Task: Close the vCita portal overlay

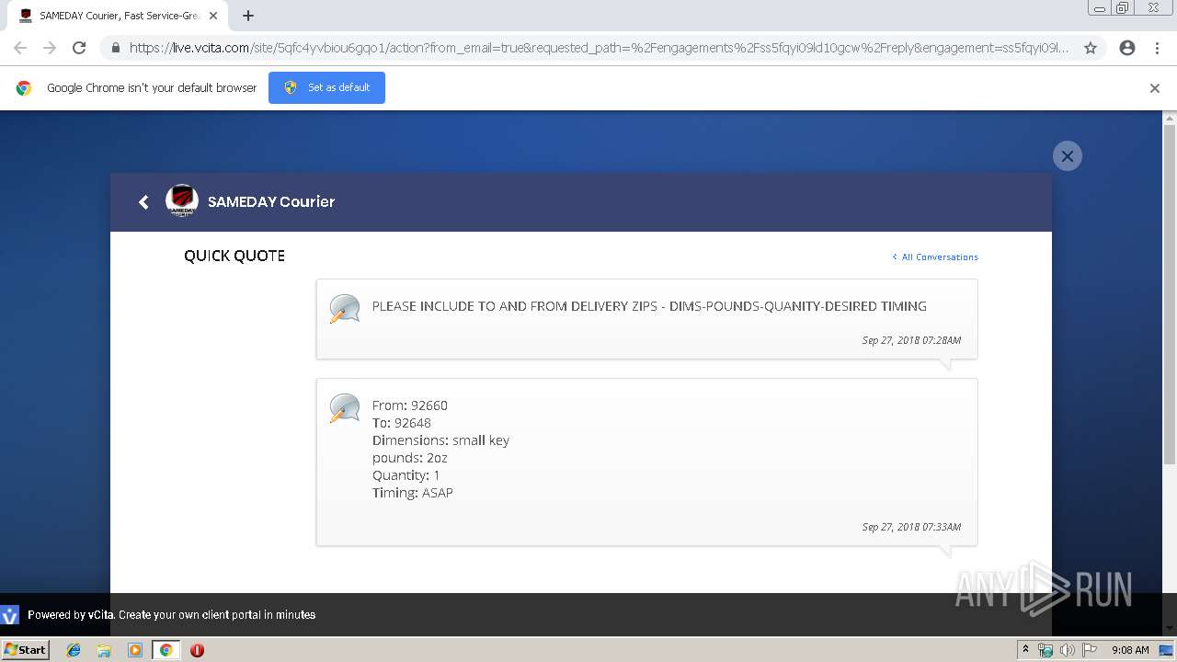Action: pyautogui.click(x=1067, y=155)
